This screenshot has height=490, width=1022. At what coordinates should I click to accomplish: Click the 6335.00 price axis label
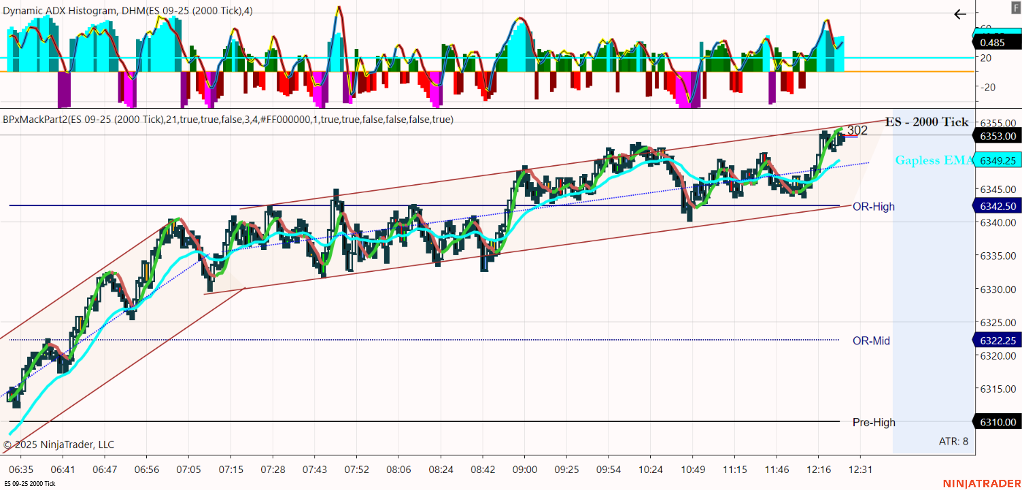(x=997, y=256)
